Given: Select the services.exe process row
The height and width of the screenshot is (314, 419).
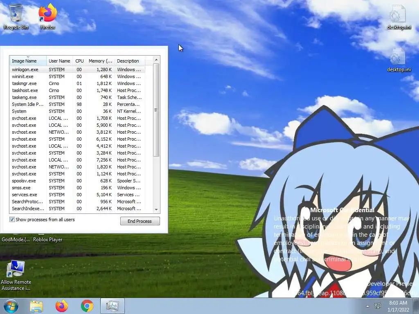Looking at the screenshot, I should click(x=77, y=194).
